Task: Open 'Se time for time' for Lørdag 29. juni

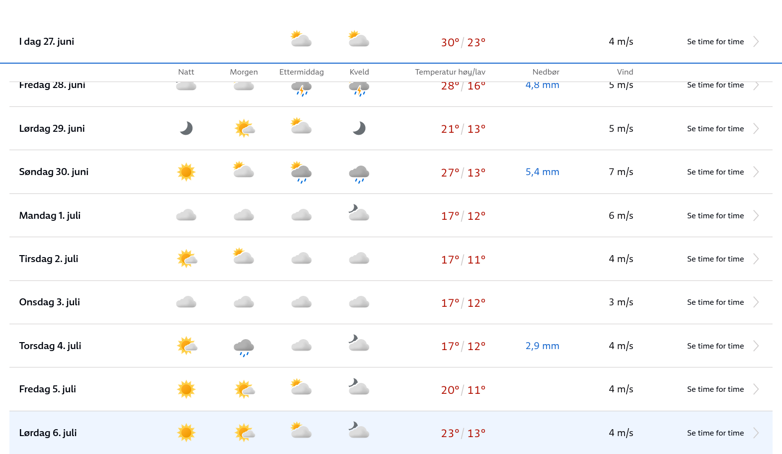Action: [715, 129]
